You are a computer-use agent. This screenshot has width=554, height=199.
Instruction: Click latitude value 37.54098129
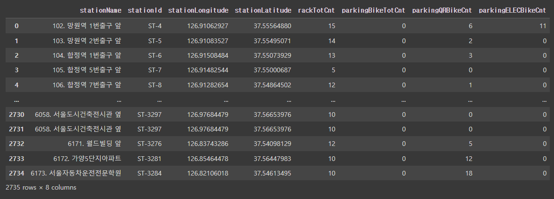pos(272,144)
